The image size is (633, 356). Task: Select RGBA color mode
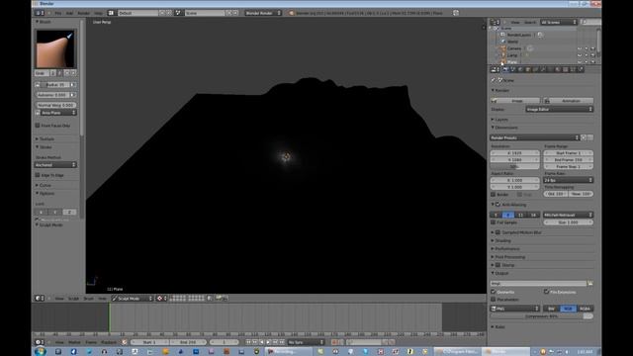585,309
